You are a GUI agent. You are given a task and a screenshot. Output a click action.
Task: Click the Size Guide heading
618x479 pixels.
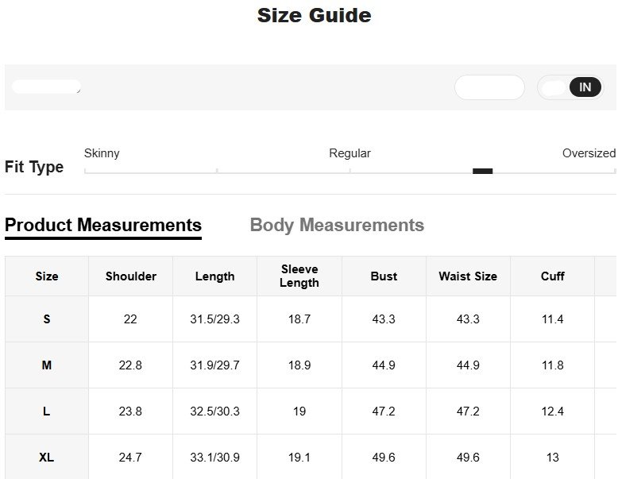[x=314, y=15]
